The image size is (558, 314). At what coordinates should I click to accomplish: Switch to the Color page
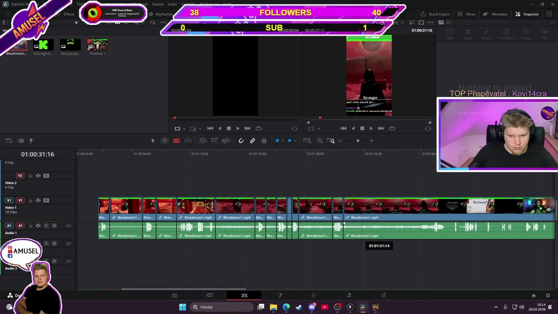[314, 295]
